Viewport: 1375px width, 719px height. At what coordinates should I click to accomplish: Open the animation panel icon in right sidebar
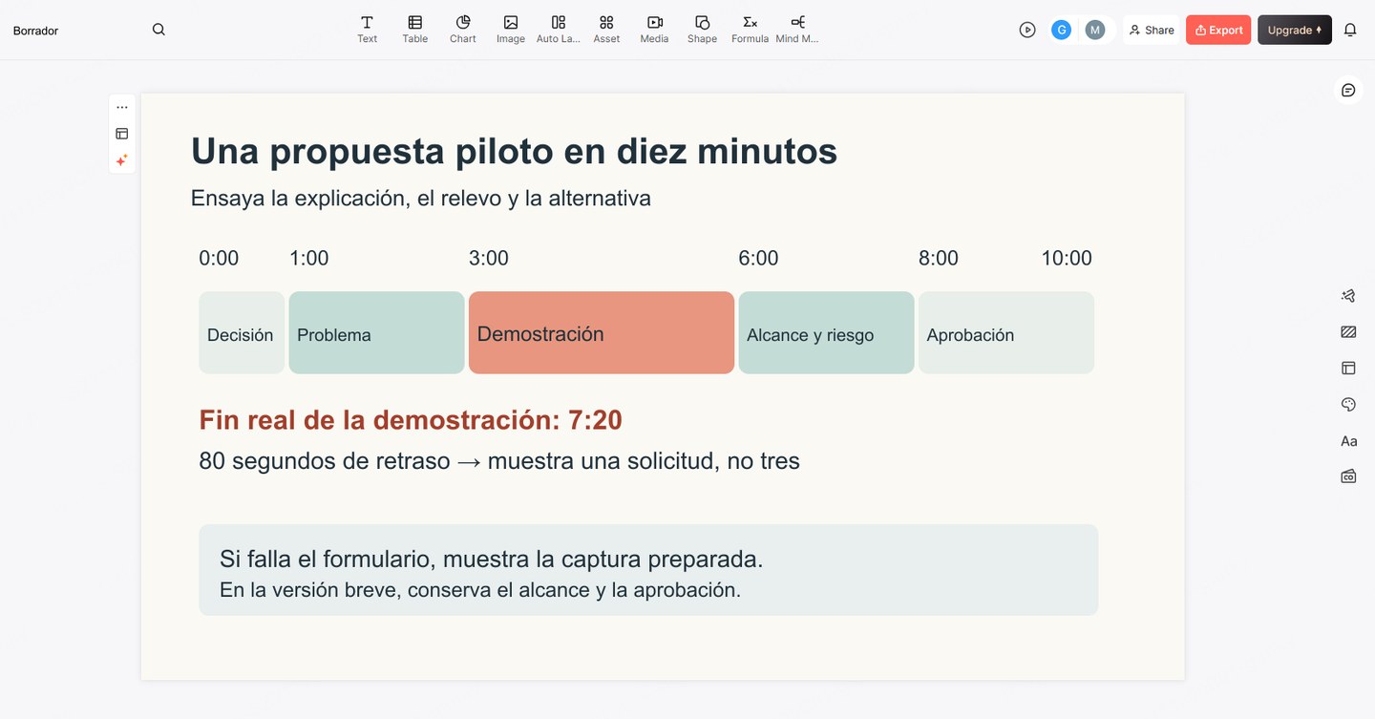(1348, 296)
